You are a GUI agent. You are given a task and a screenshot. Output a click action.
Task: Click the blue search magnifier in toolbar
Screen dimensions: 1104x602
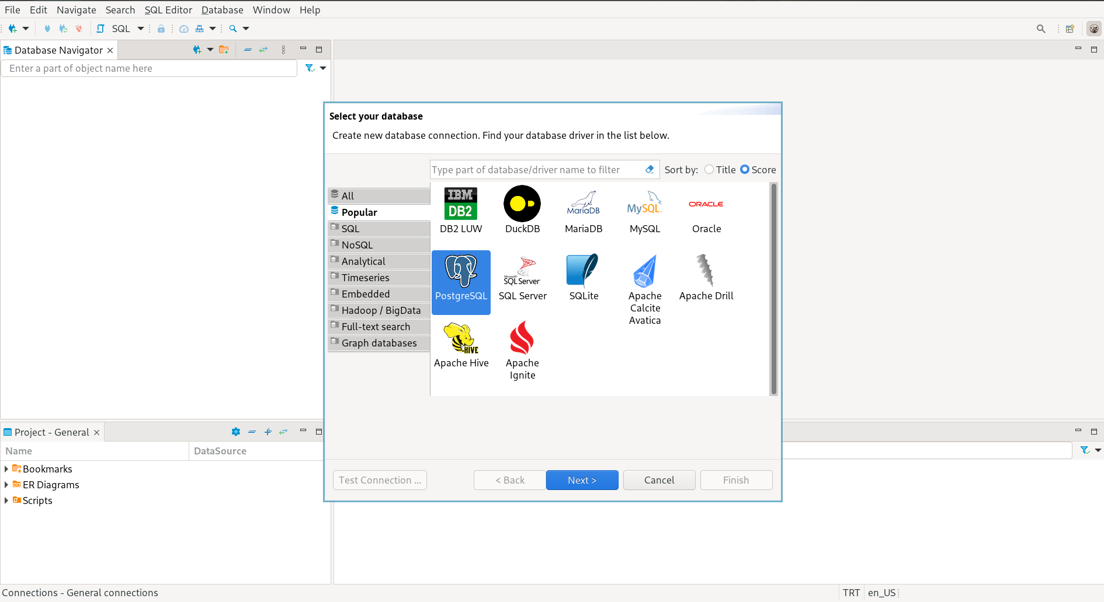(x=233, y=29)
